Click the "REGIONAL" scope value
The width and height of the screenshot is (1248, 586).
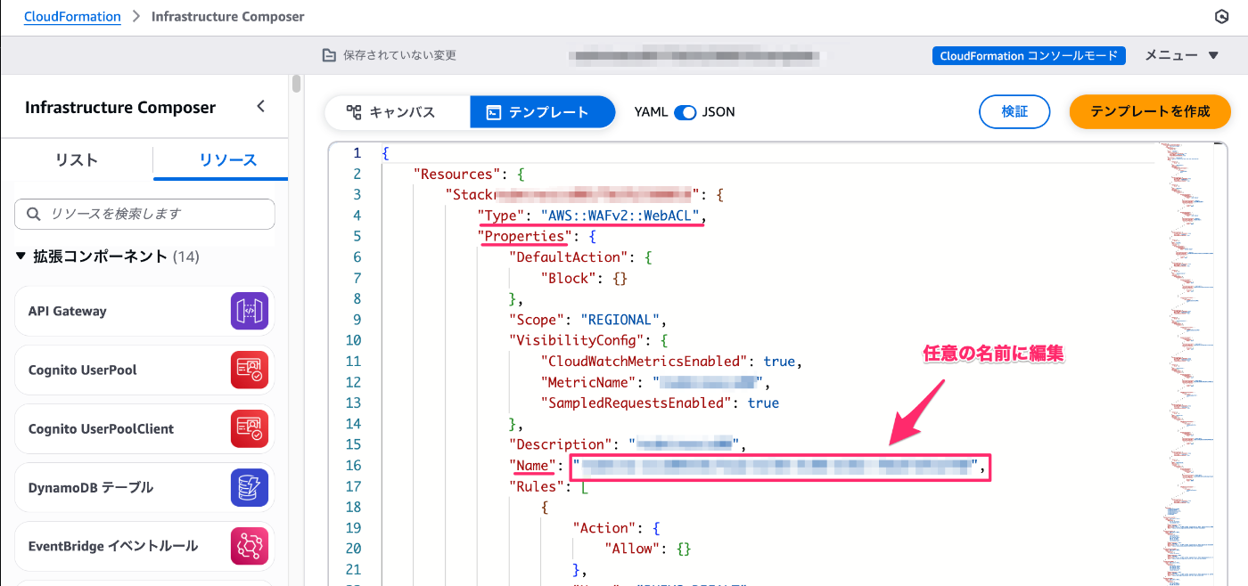coord(620,320)
